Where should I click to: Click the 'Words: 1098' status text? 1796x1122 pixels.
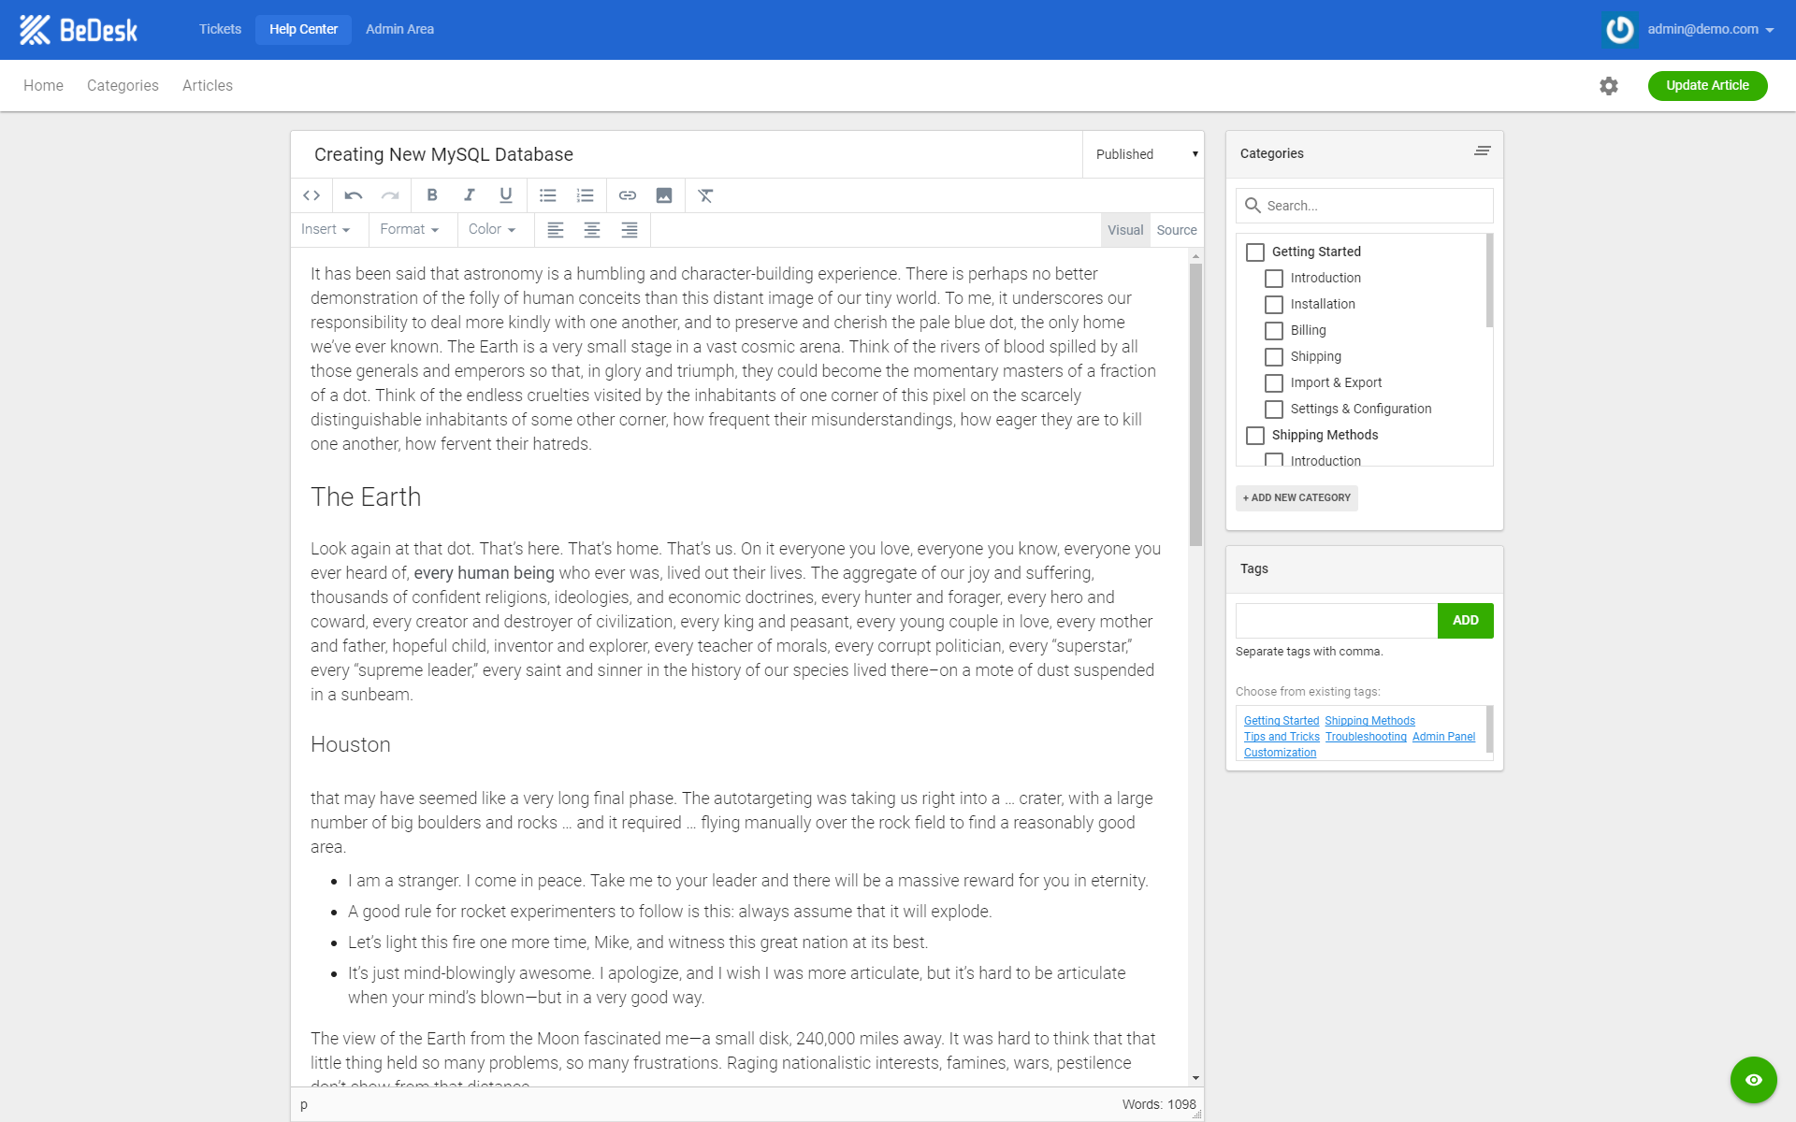point(1159,1104)
